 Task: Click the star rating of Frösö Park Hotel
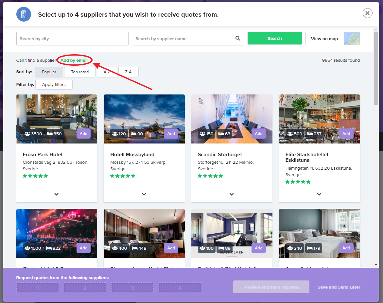point(35,176)
